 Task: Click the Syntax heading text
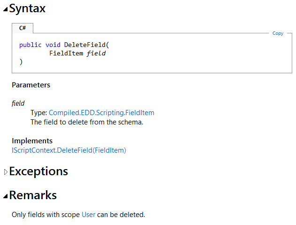(x=27, y=8)
